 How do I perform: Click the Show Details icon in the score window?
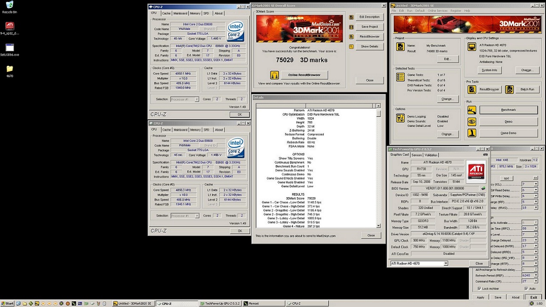[351, 46]
